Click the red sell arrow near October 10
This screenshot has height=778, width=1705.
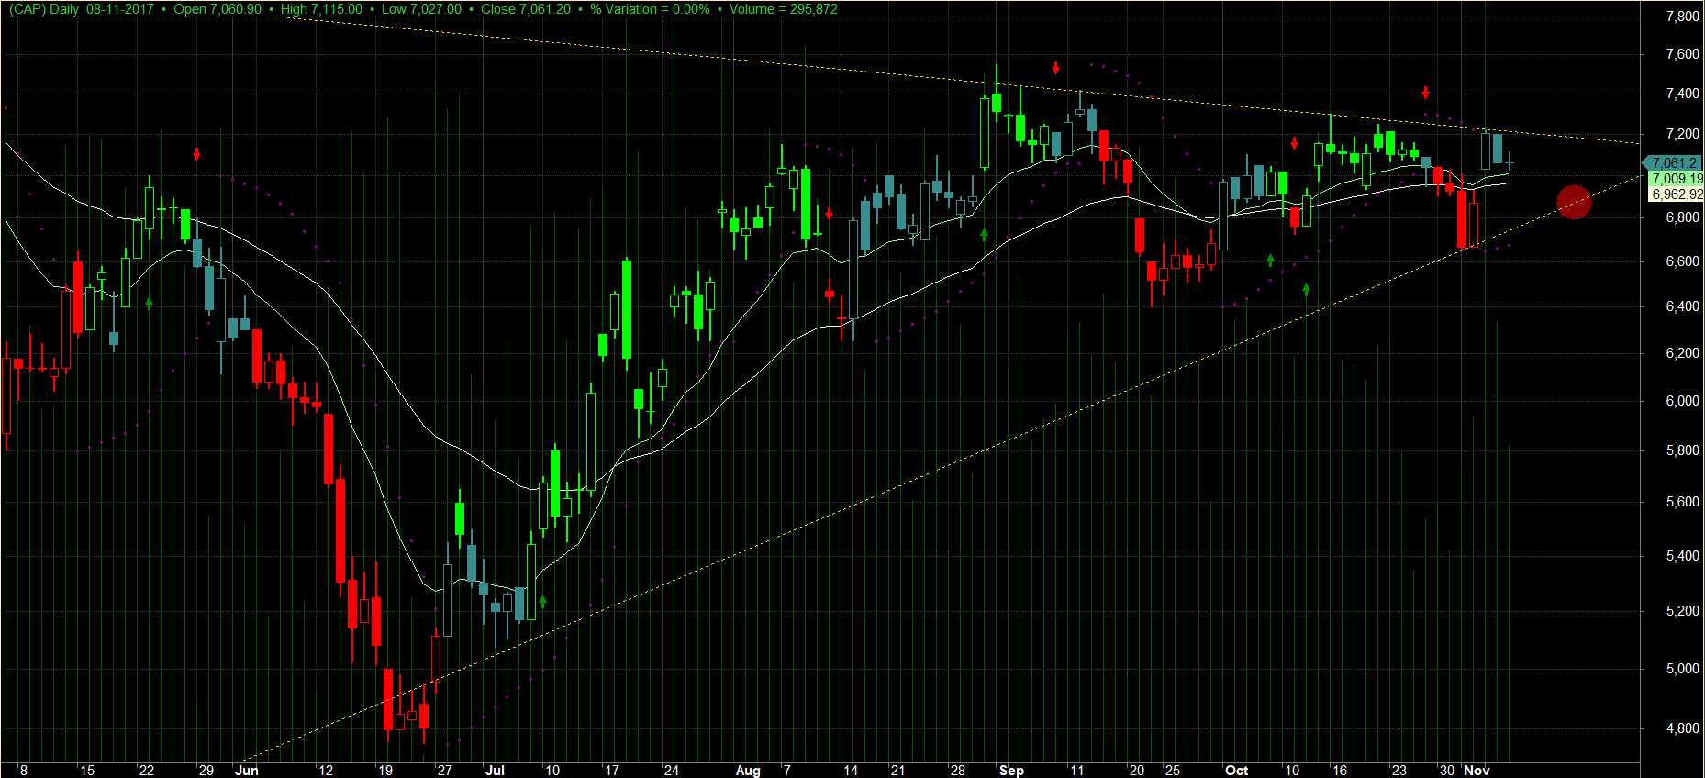[x=1294, y=143]
